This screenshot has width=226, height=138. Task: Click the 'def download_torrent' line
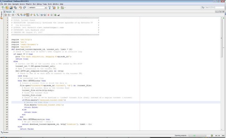(42, 49)
